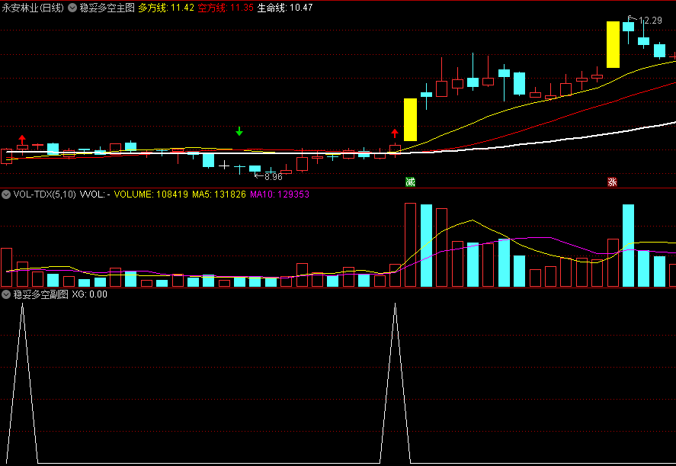Click the VVOL: - readout
Screen dimensions: 676x466
click(95, 194)
